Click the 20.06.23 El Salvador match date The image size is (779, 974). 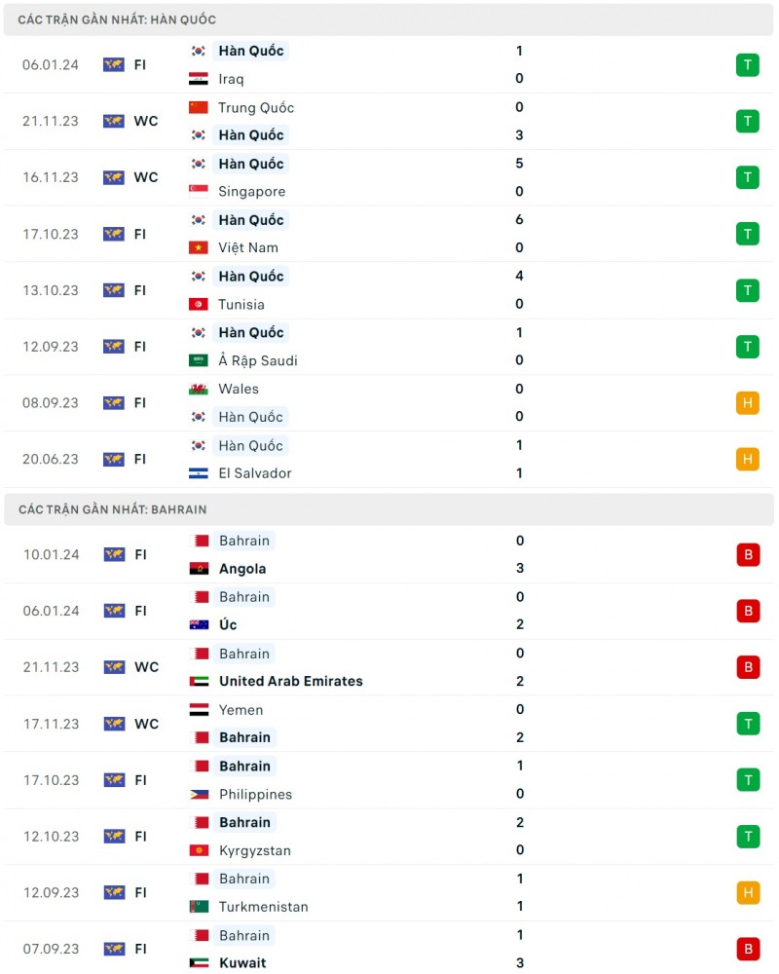[x=51, y=460]
